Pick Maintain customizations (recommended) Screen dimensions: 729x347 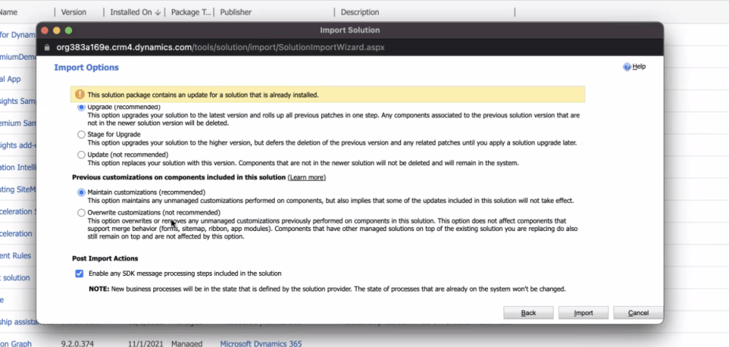tap(81, 192)
